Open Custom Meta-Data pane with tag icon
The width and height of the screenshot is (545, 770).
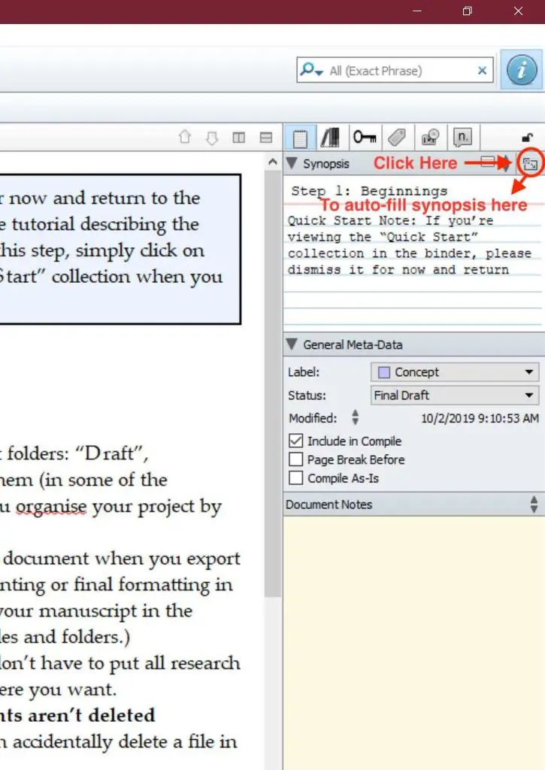[397, 138]
